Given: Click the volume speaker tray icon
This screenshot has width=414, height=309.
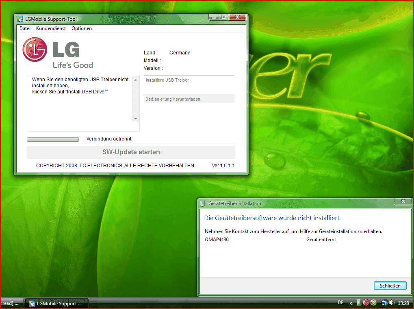Looking at the screenshot, I should click(392, 303).
